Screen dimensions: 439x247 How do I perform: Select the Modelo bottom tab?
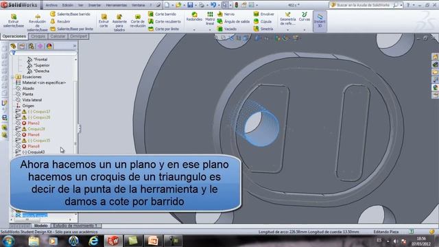click(x=41, y=226)
